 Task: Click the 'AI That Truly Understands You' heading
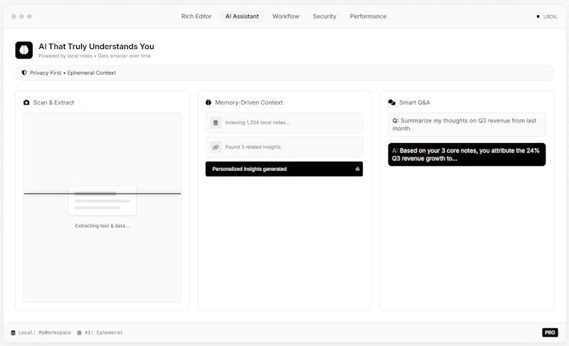click(x=96, y=46)
